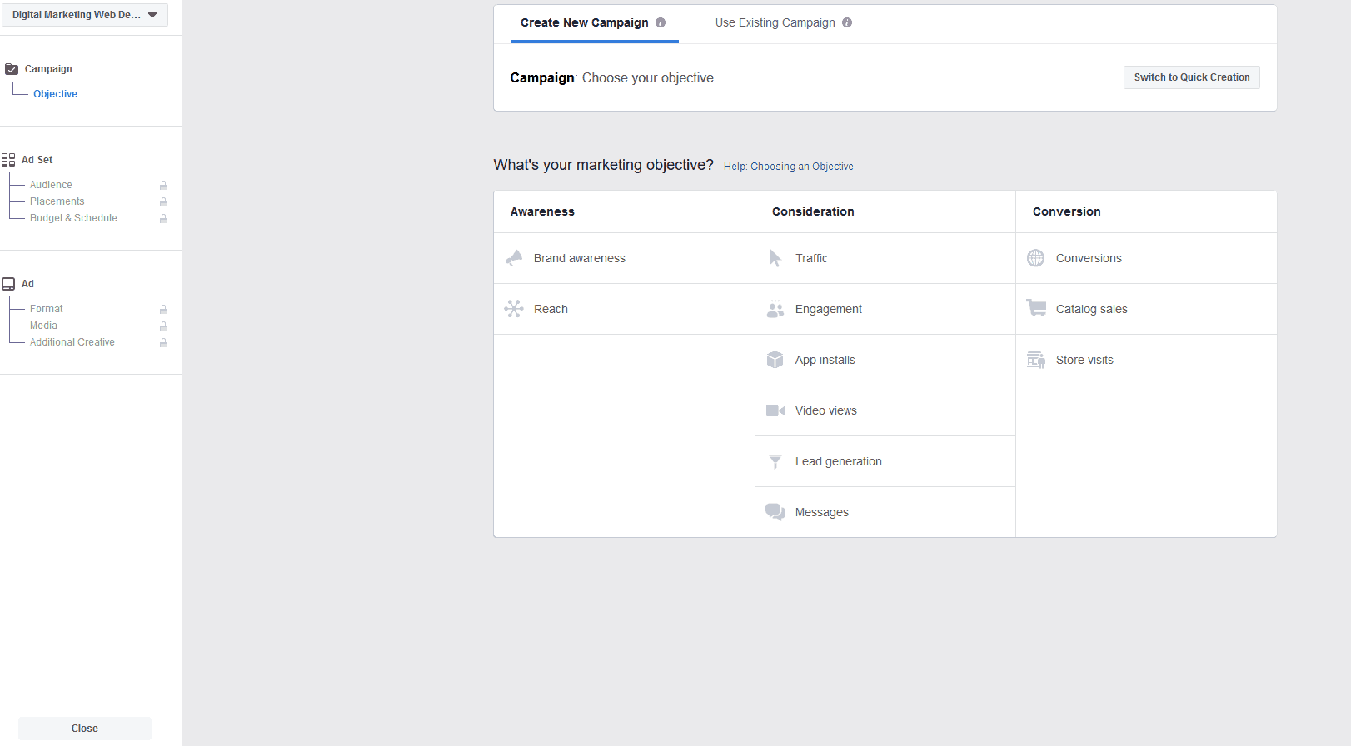Click the Reach objective icon
Image resolution: width=1351 pixels, height=746 pixels.
pos(514,309)
